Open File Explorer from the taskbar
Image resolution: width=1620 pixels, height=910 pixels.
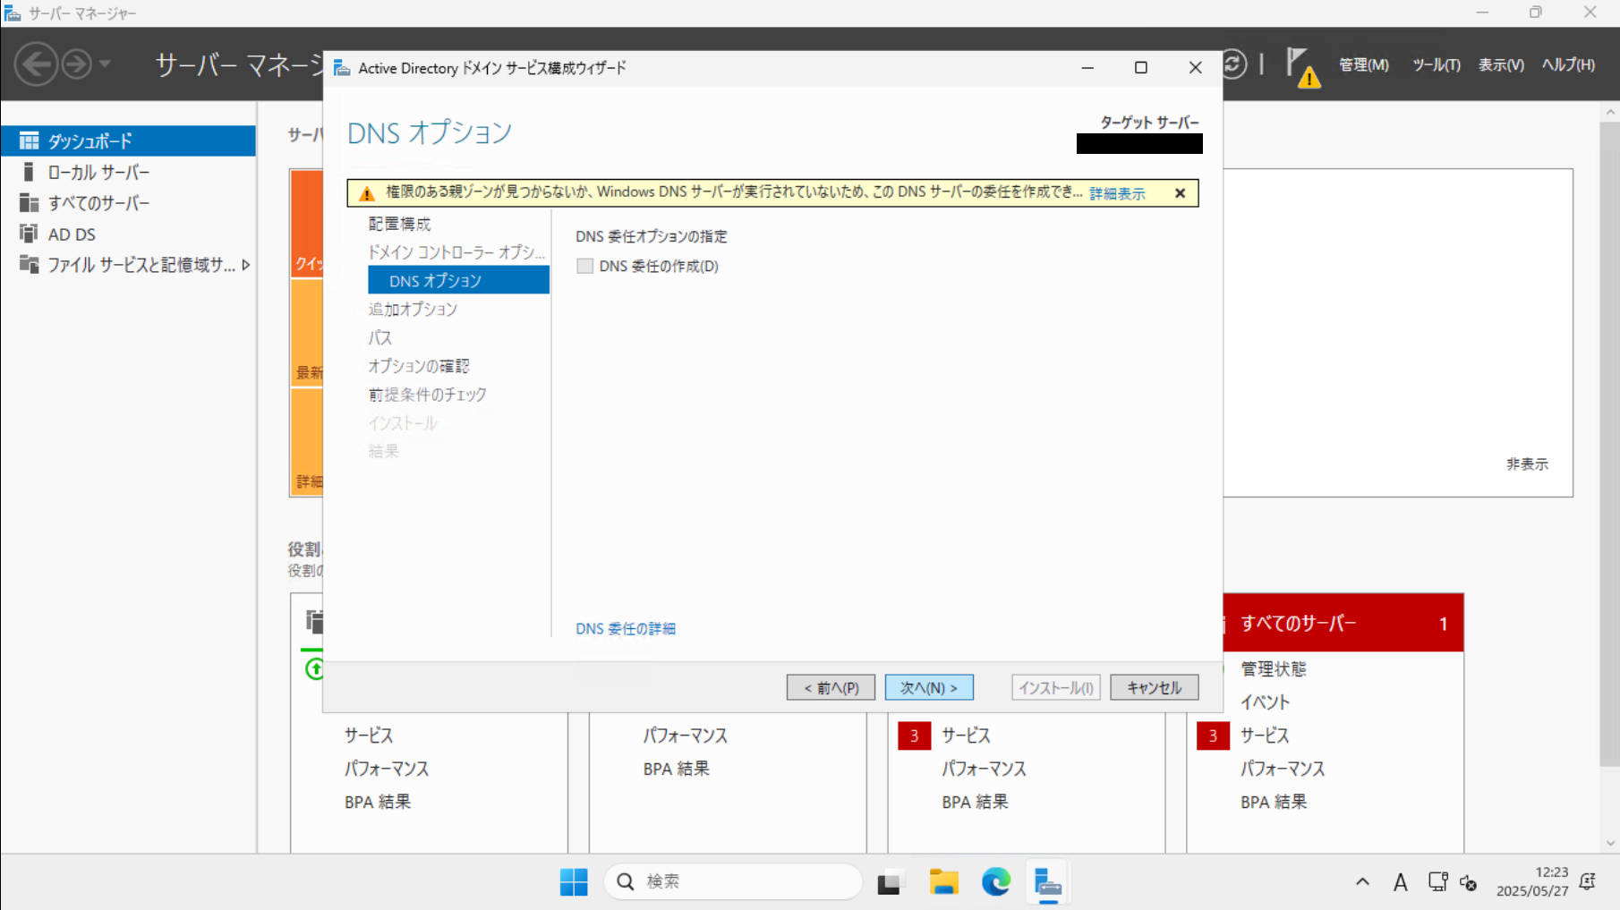point(943,882)
